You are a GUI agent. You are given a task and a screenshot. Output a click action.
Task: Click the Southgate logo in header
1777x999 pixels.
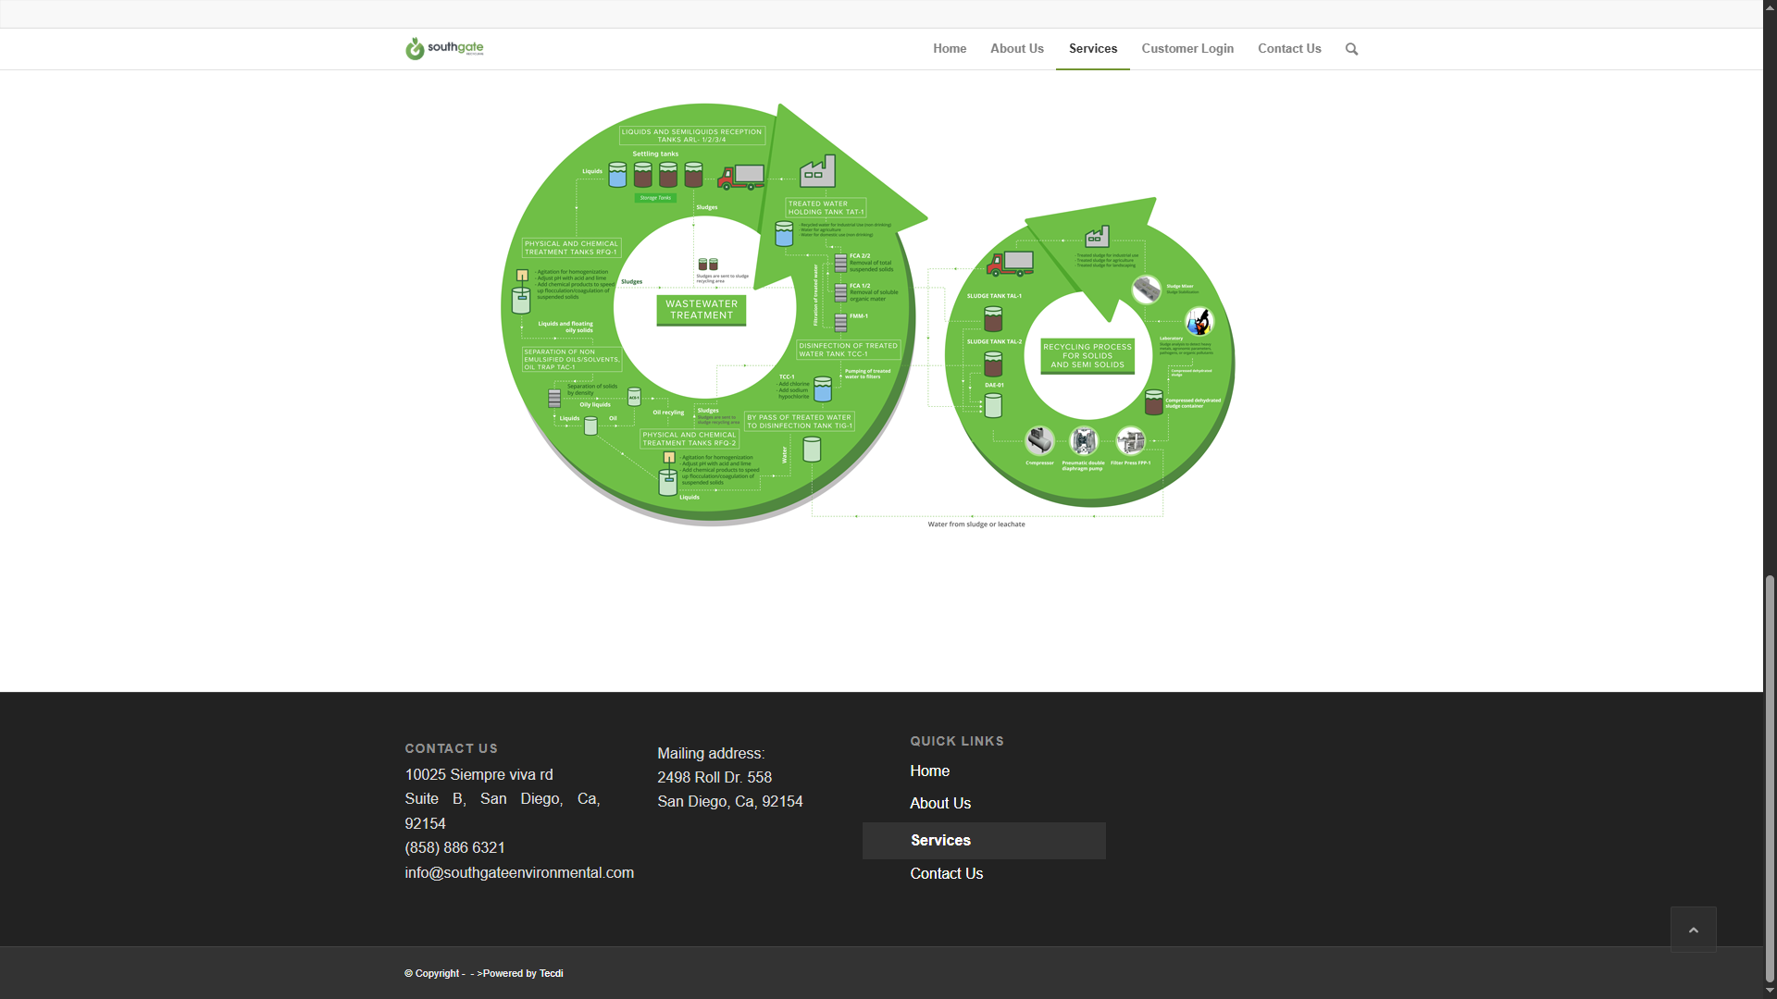point(445,48)
